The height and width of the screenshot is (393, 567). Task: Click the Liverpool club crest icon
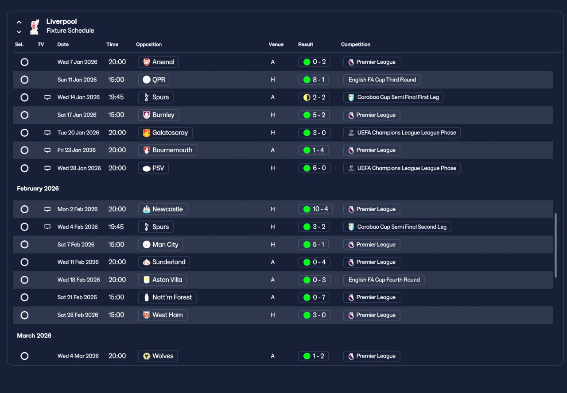(35, 26)
